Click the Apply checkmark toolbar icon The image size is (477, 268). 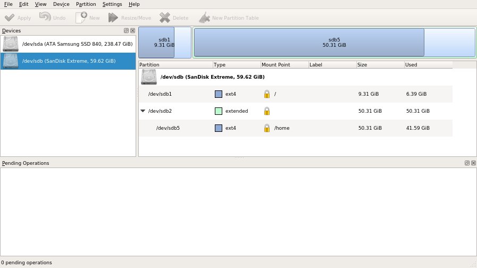(x=9, y=18)
